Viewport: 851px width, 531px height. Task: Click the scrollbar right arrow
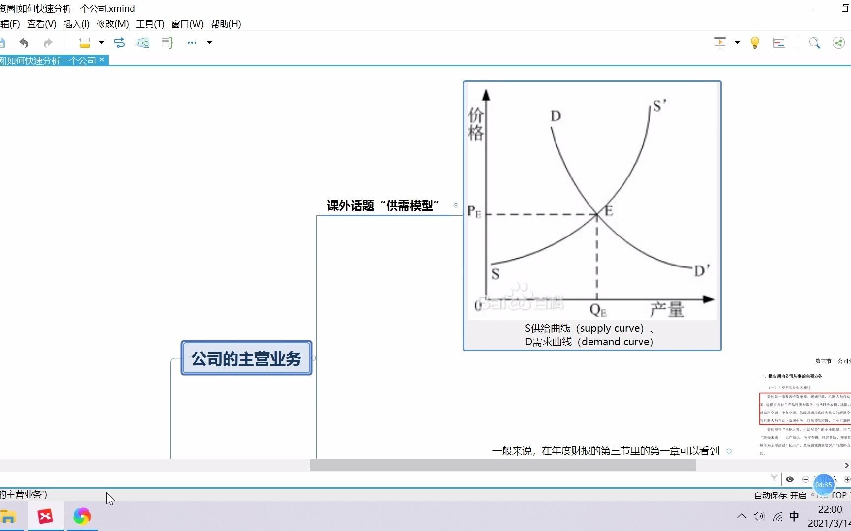pos(846,465)
